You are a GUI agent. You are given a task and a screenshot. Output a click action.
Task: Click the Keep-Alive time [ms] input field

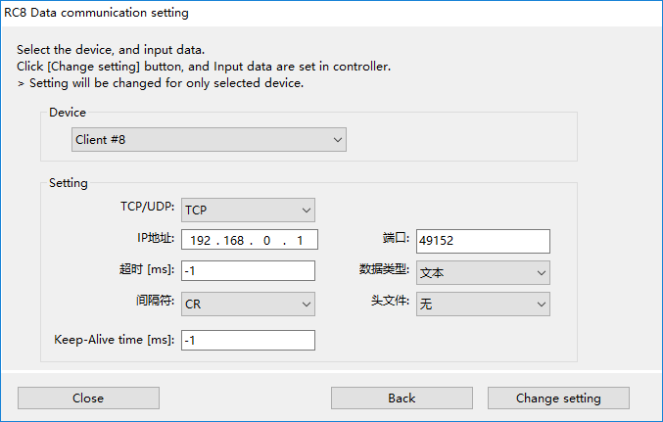point(248,341)
